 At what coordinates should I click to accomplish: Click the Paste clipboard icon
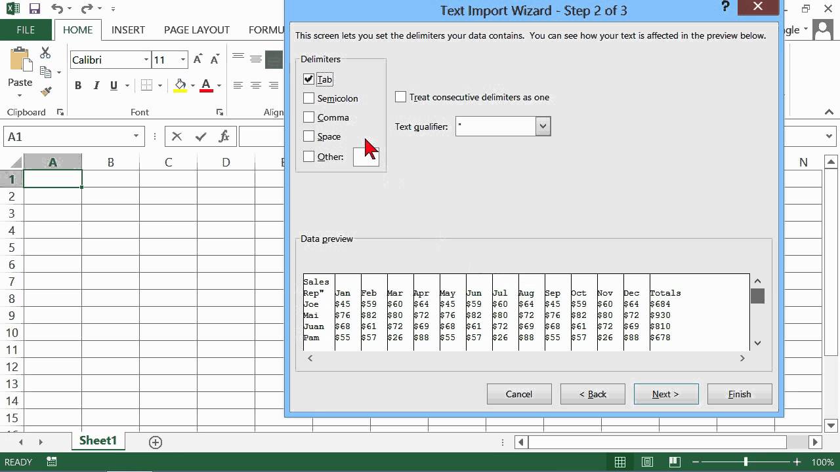tap(20, 59)
